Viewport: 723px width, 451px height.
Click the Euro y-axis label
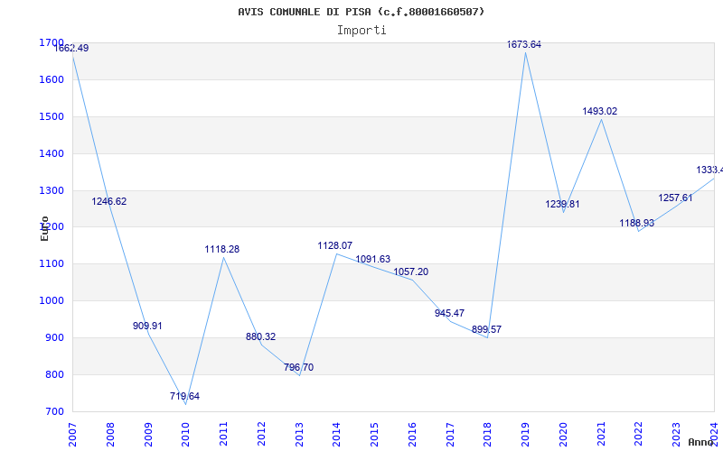tap(44, 228)
